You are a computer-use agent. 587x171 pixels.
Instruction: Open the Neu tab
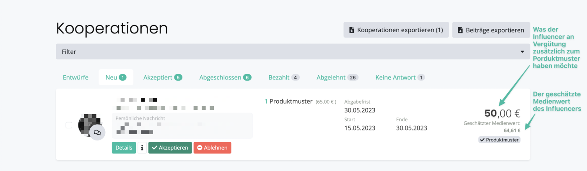(x=116, y=77)
